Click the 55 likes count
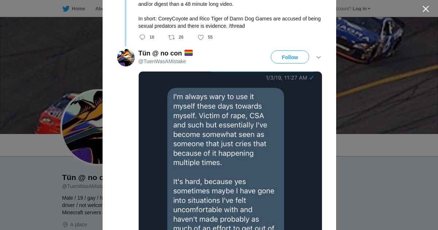Viewport: 438px width, 230px height. [x=210, y=37]
